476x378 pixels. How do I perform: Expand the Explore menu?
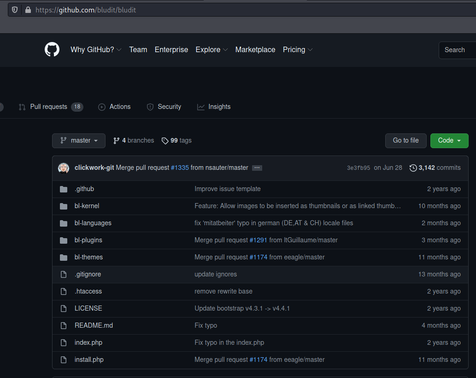[212, 49]
